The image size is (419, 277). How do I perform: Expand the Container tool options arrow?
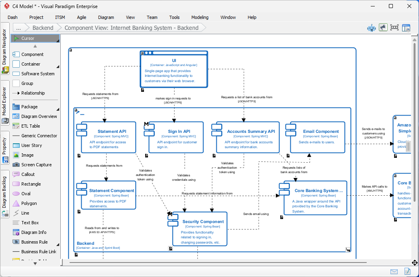click(58, 66)
